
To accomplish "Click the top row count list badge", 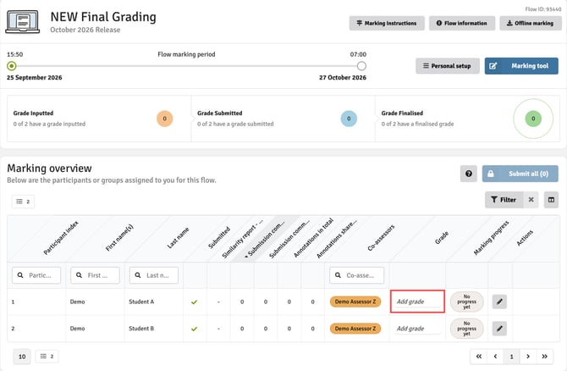I will coord(23,202).
